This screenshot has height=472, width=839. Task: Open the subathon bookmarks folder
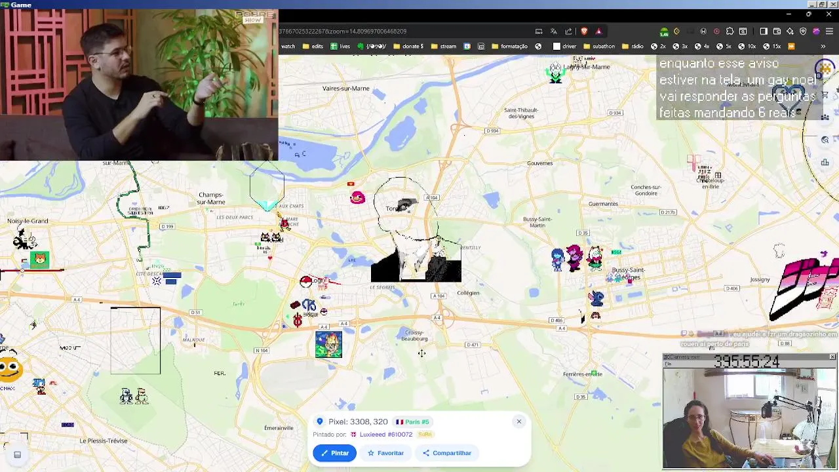coord(598,47)
